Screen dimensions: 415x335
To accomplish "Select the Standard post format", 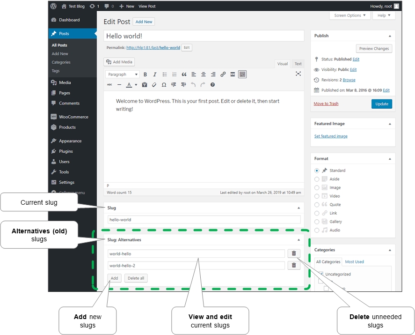I will [x=317, y=171].
